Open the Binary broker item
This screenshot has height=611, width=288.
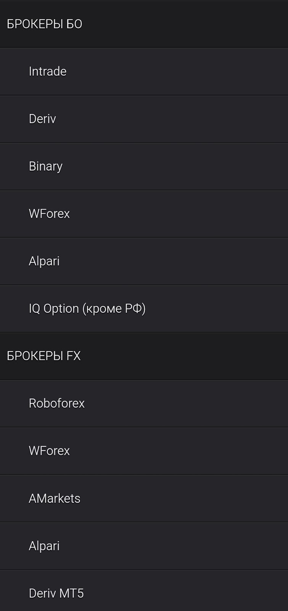click(x=144, y=166)
